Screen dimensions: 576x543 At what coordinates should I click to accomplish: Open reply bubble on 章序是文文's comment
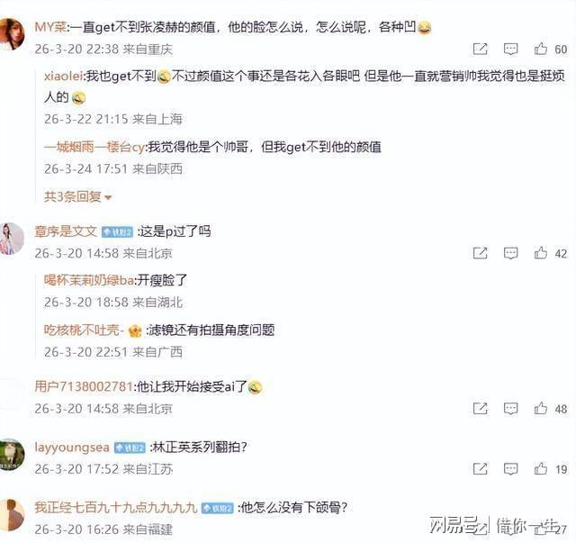510,253
